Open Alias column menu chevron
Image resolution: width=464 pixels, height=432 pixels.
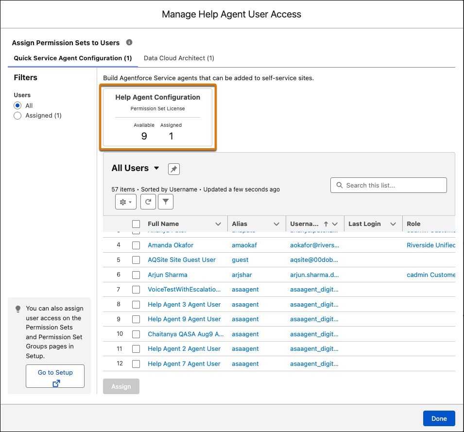(276, 224)
